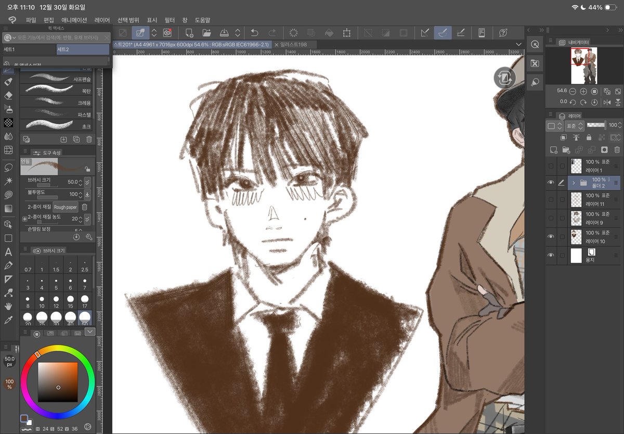Choose the 초크 chalk sub tool
The width and height of the screenshot is (624, 434).
57,125
